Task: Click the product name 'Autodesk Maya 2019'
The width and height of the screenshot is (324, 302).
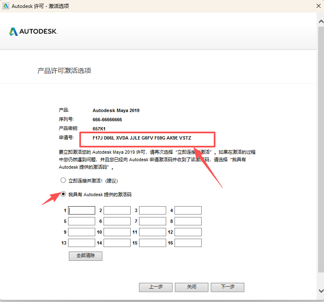Action: coord(116,110)
